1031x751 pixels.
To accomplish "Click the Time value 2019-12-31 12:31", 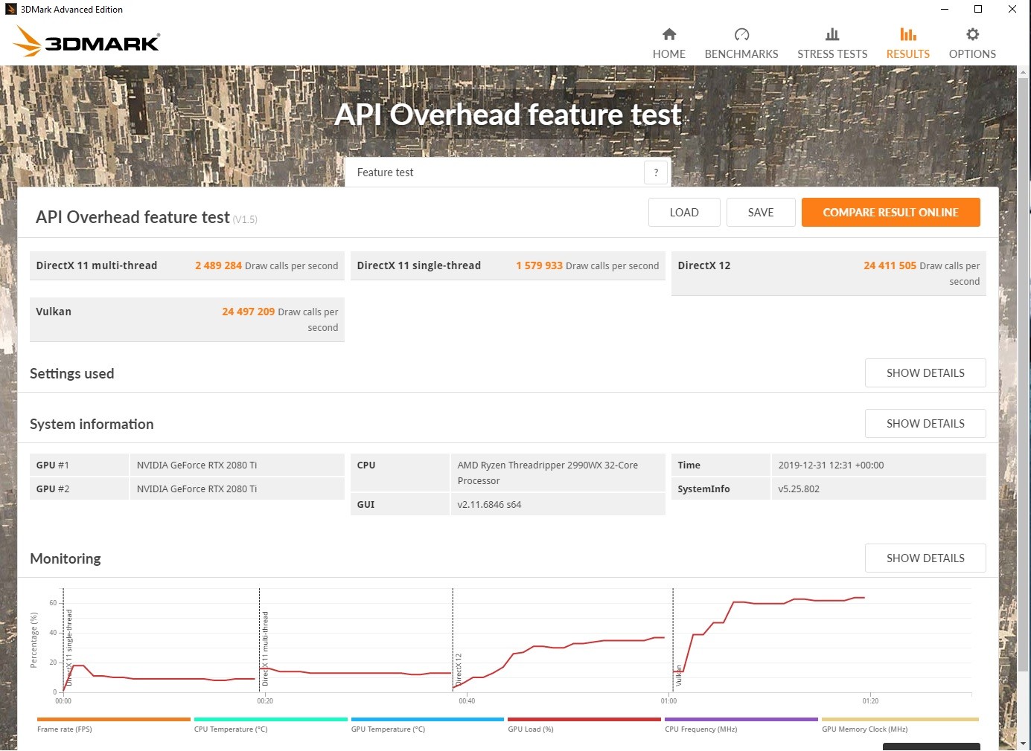I will [831, 465].
